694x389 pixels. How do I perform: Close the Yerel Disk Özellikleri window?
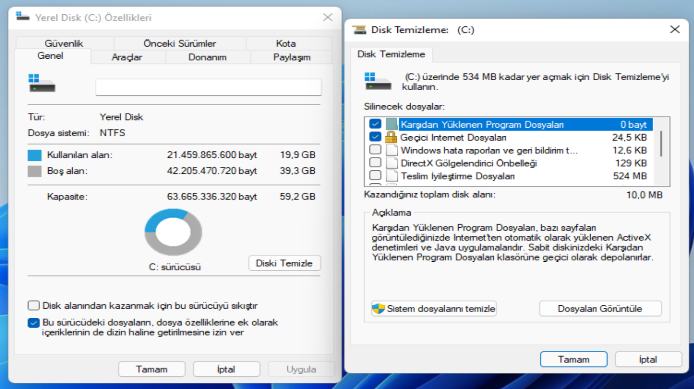(x=328, y=17)
